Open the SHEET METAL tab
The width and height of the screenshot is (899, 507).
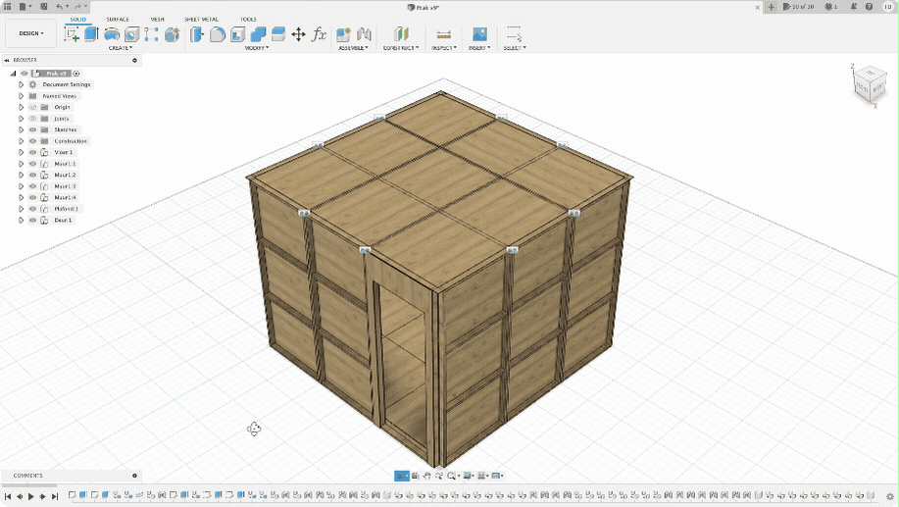point(201,19)
